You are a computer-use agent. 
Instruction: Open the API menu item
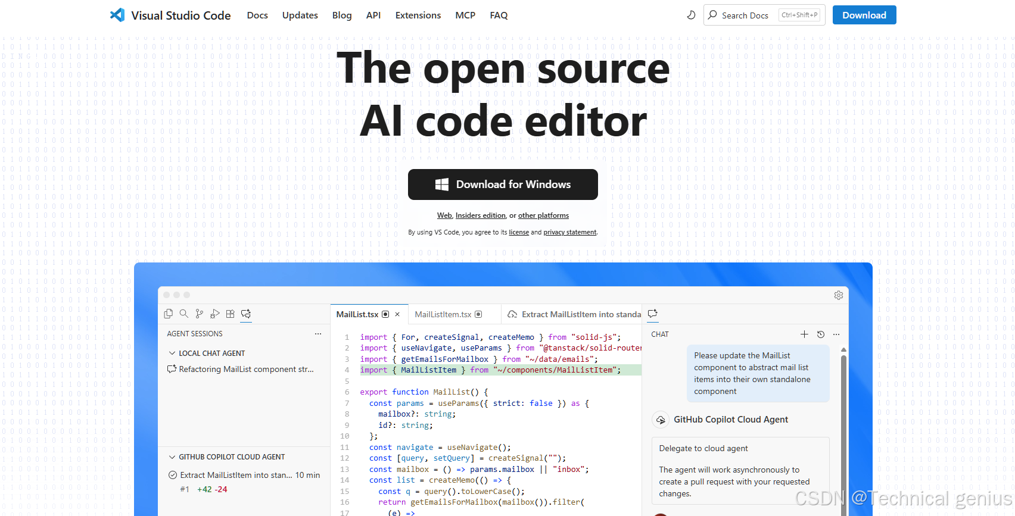[x=373, y=15]
